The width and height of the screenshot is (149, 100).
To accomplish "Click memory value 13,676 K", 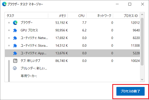I will [x=62, y=53].
